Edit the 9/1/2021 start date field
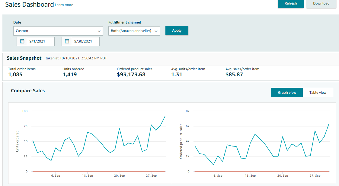Image resolution: width=339 pixels, height=186 pixels. coord(40,41)
